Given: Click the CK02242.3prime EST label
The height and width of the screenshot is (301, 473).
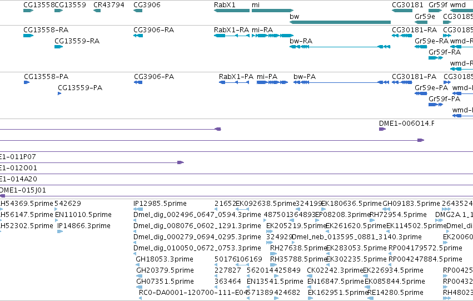Looking at the screenshot, I should point(335,270).
